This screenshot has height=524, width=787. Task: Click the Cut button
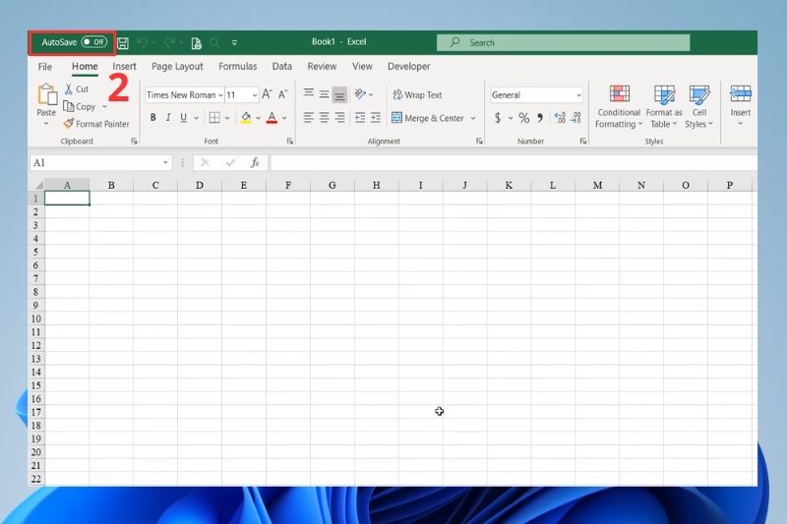pos(77,89)
